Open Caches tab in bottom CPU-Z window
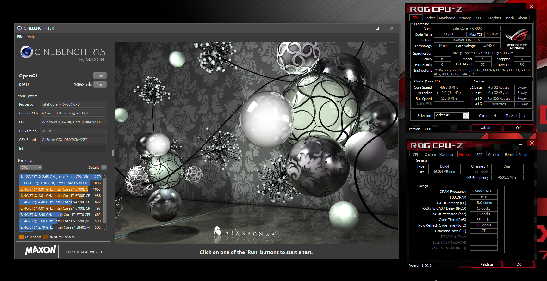 pos(430,155)
